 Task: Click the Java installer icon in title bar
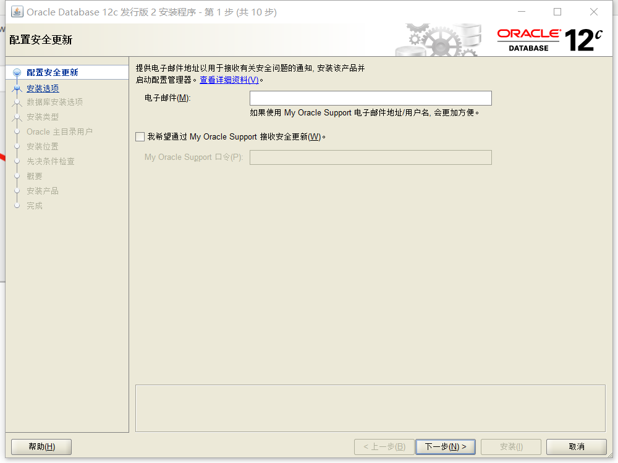[x=17, y=12]
